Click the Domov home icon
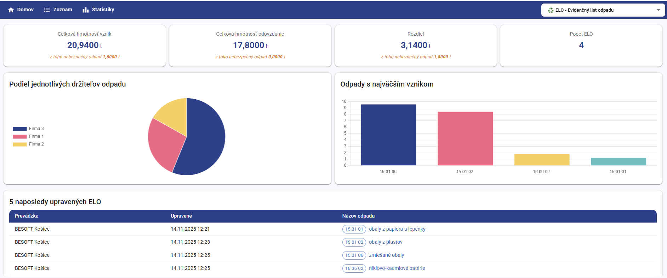This screenshot has height=278, width=667. [x=11, y=10]
